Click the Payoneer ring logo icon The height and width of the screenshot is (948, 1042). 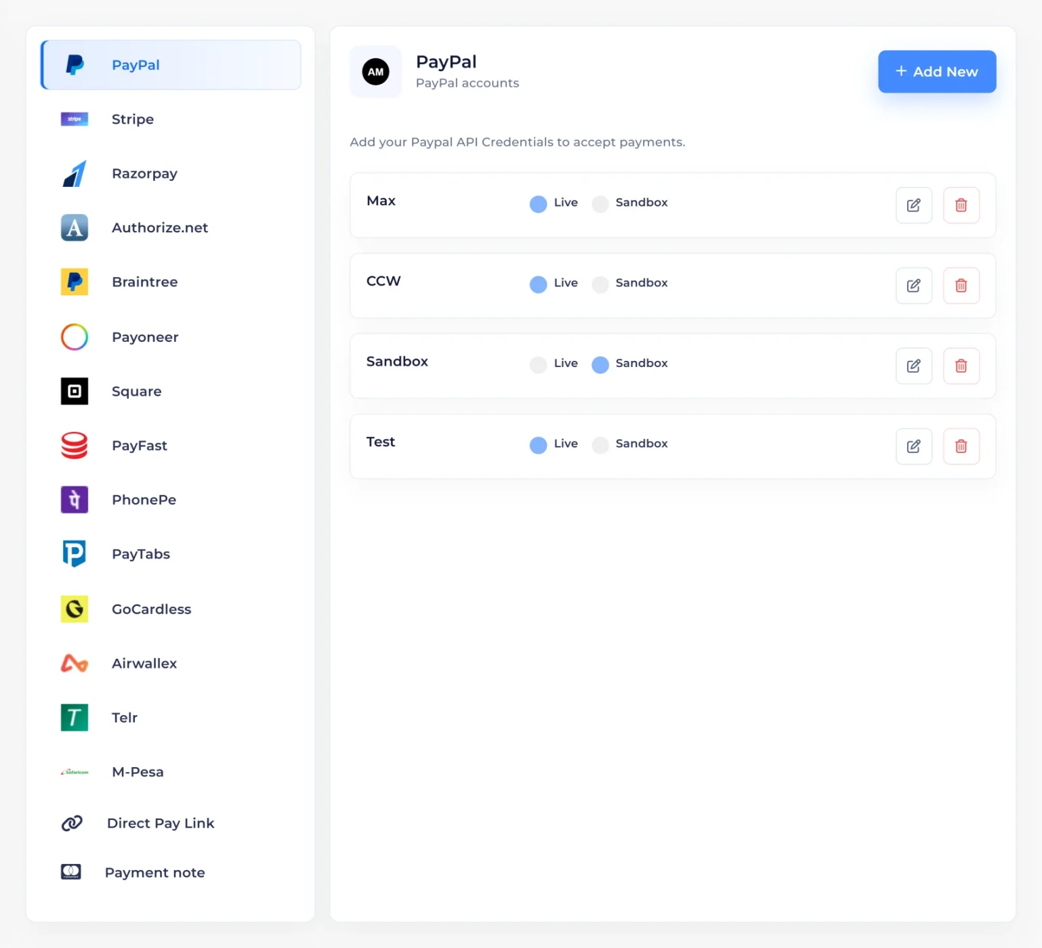[75, 337]
